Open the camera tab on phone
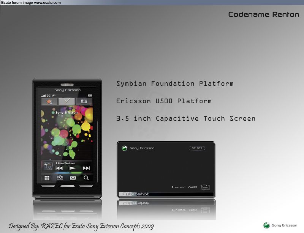304x233 pixels. 84,101
